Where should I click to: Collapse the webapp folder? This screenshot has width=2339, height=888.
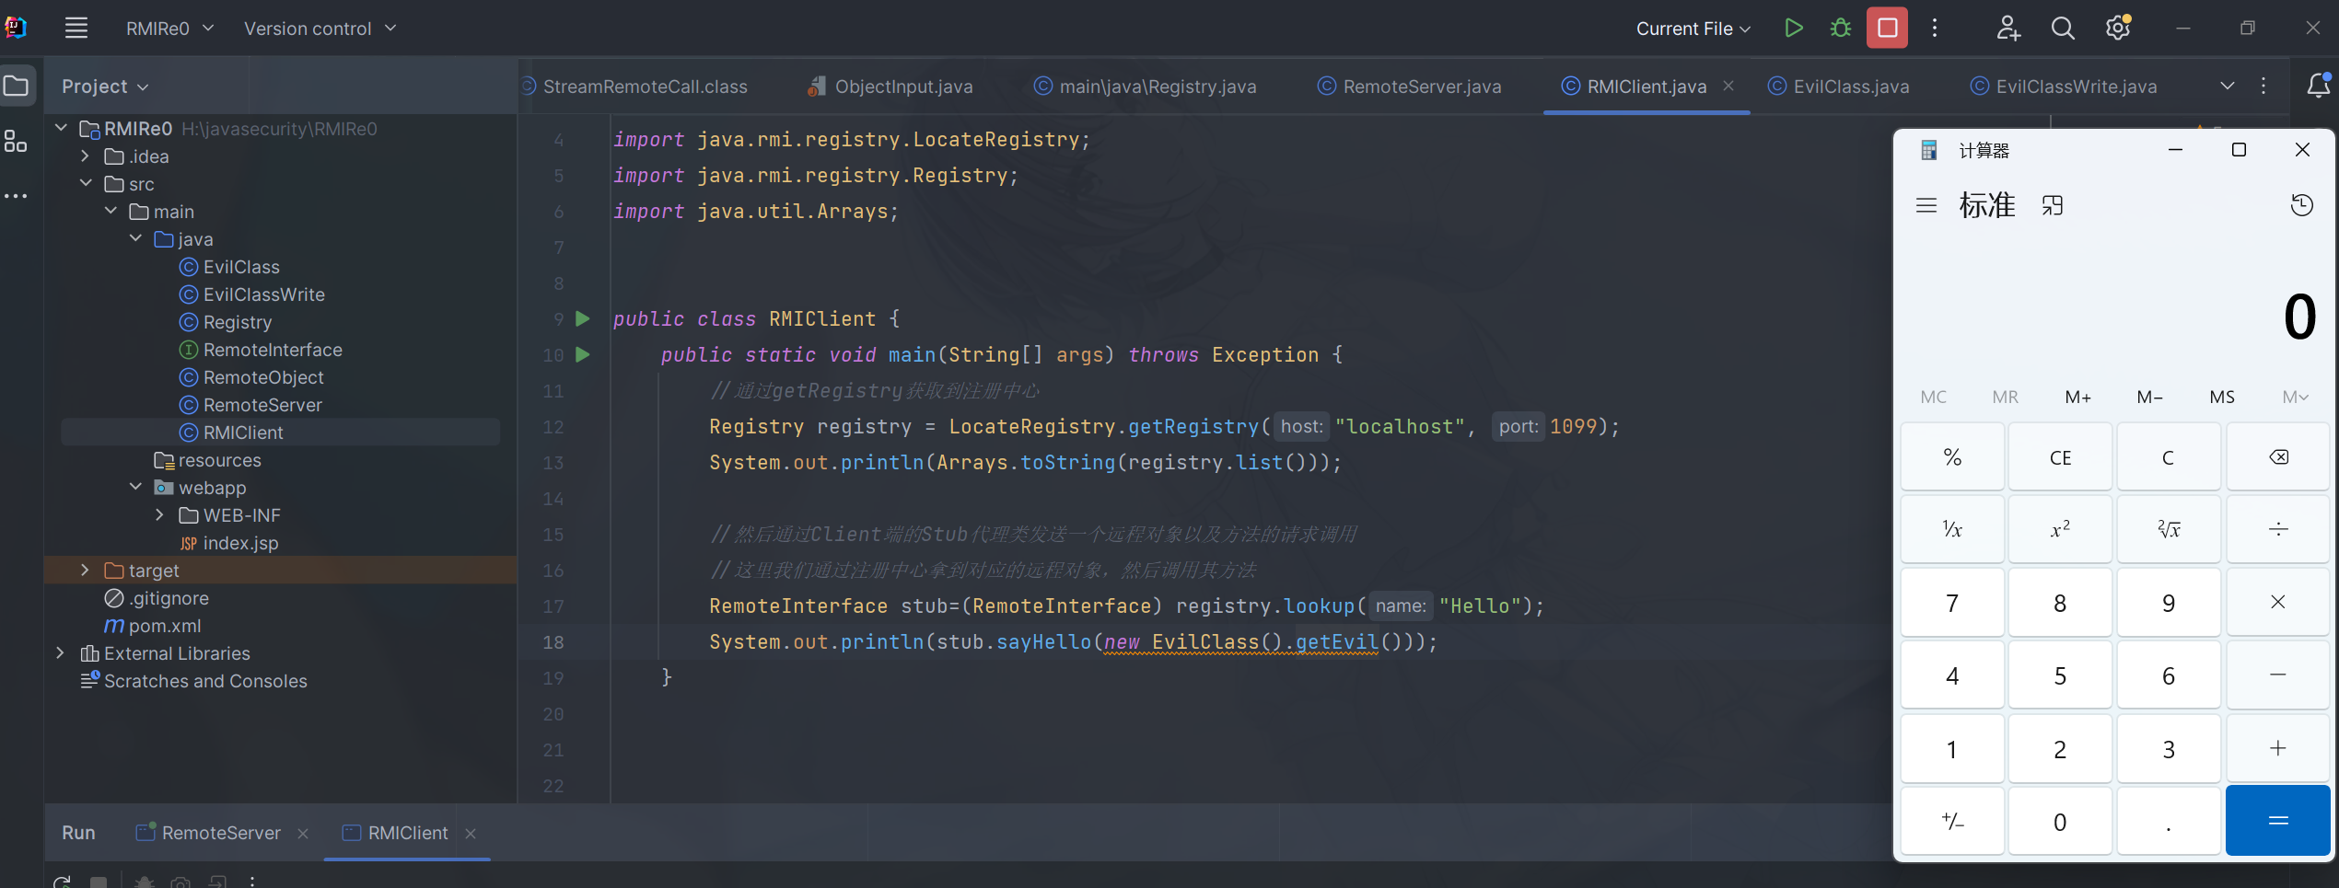tap(135, 488)
